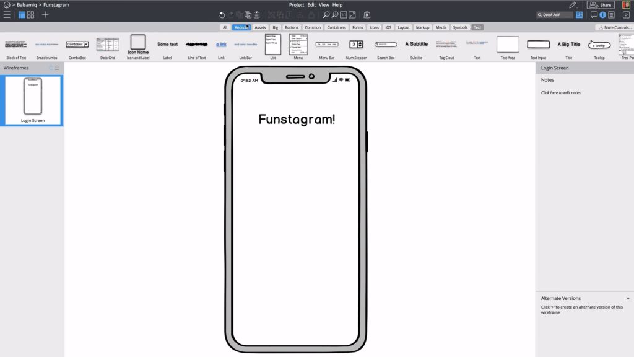Click the Paste clipboard icon
Image resolution: width=634 pixels, height=357 pixels.
(256, 15)
